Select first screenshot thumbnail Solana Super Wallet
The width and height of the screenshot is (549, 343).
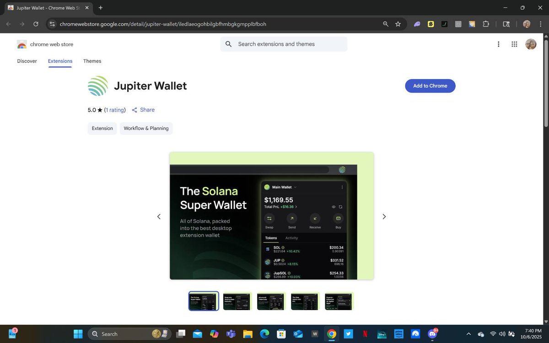point(204,301)
